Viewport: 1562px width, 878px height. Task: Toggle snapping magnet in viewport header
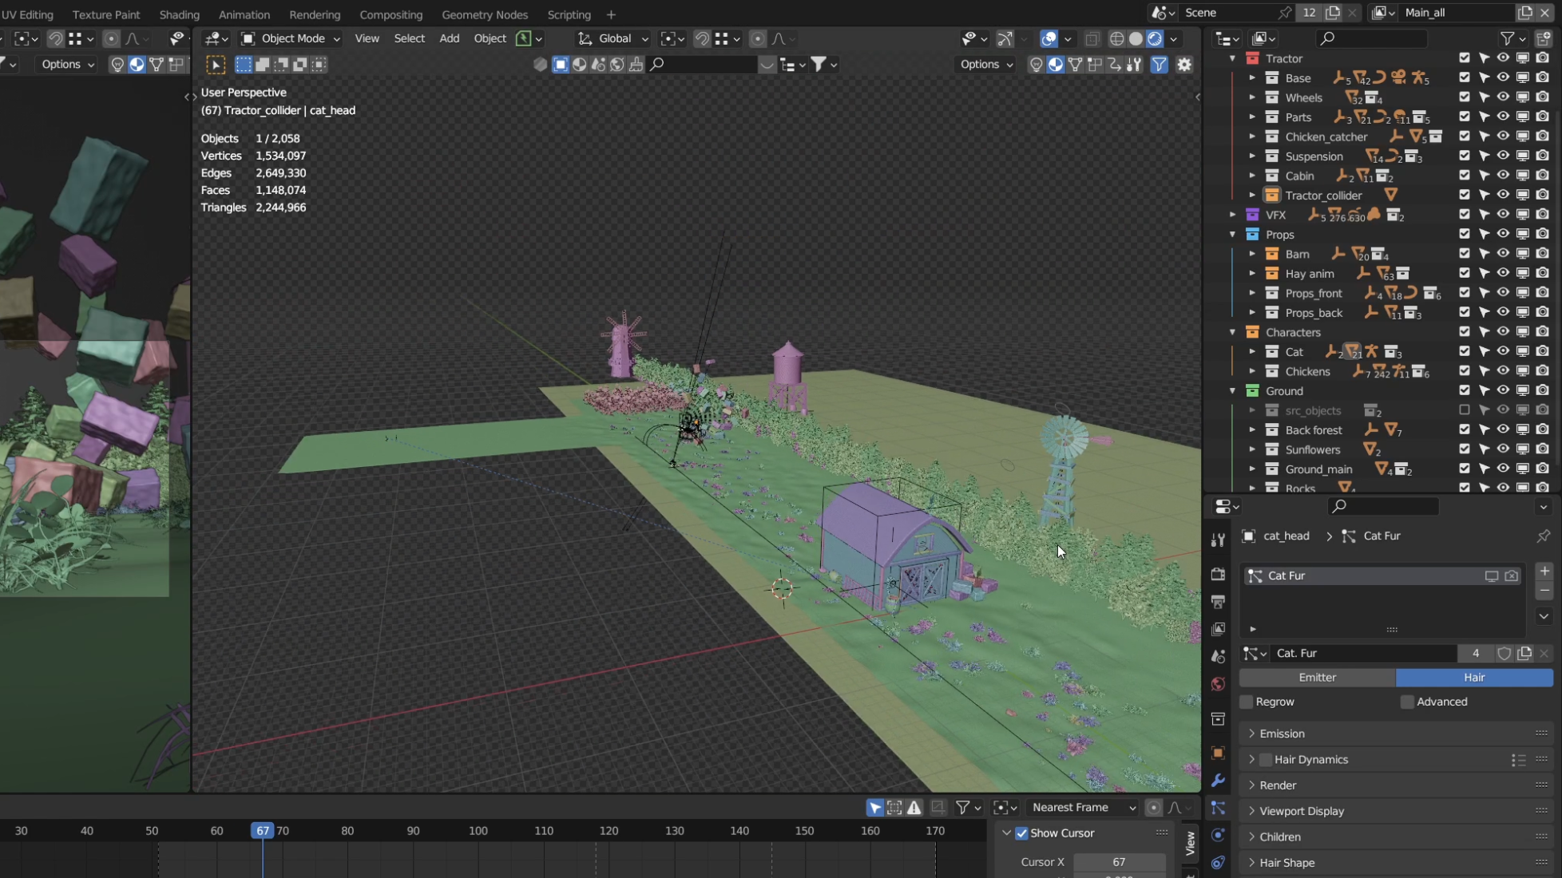pos(702,38)
